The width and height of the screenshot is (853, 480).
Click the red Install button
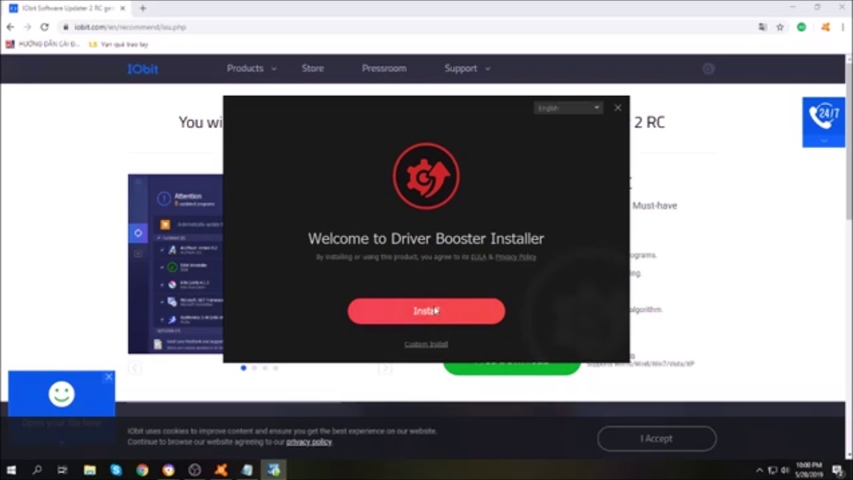426,311
